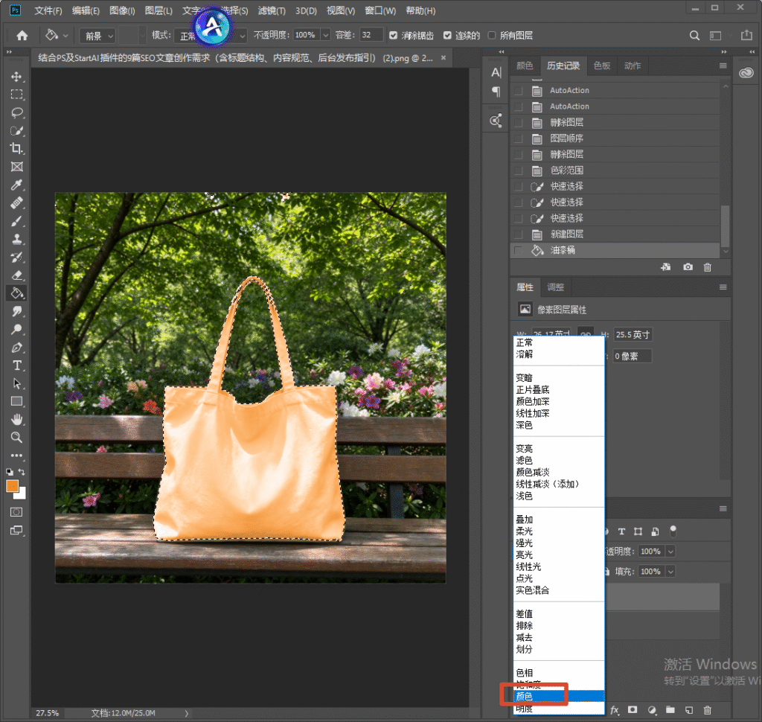Screen dimensions: 762x722
Task: Click the orange foreground color swatch
Action: [12, 486]
